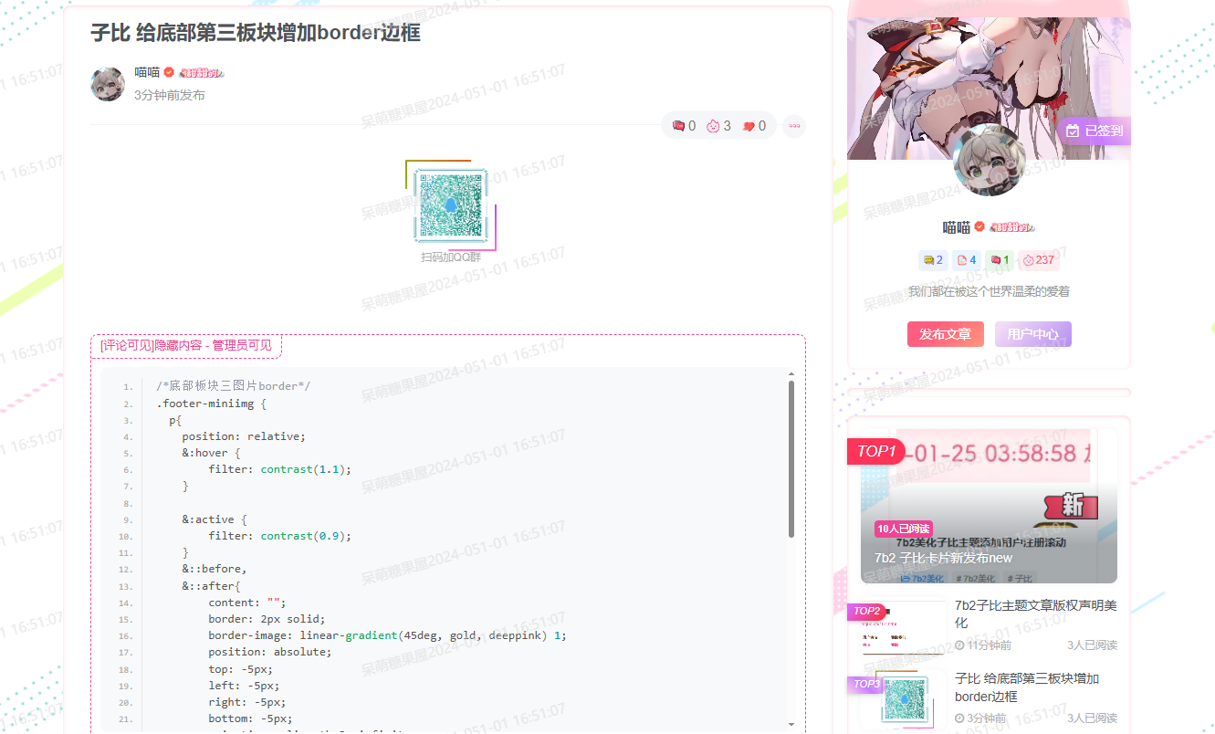The width and height of the screenshot is (1215, 734).
Task: Click the scroll-down arrow of the code block
Action: point(791,723)
